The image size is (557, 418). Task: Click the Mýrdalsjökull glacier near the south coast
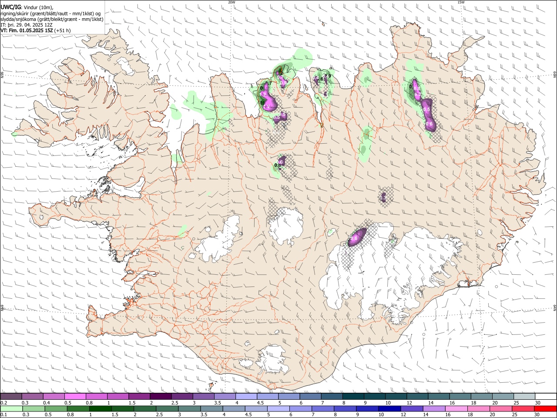coord(272,358)
